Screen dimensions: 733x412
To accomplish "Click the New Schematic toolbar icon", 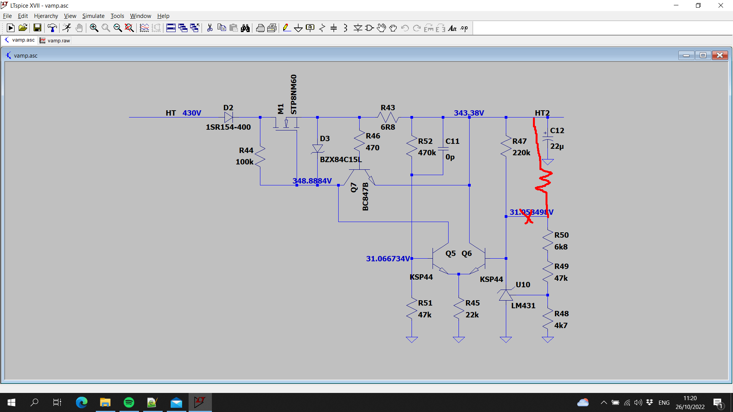I will point(11,28).
